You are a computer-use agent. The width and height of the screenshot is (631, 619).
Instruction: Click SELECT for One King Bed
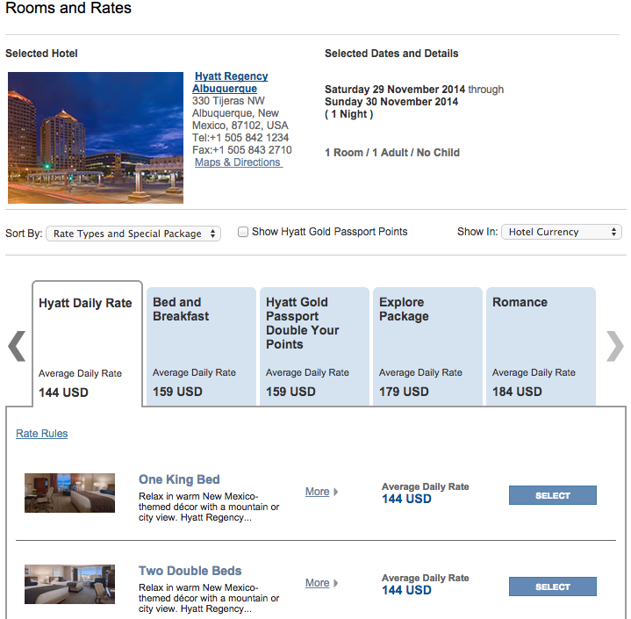point(553,495)
